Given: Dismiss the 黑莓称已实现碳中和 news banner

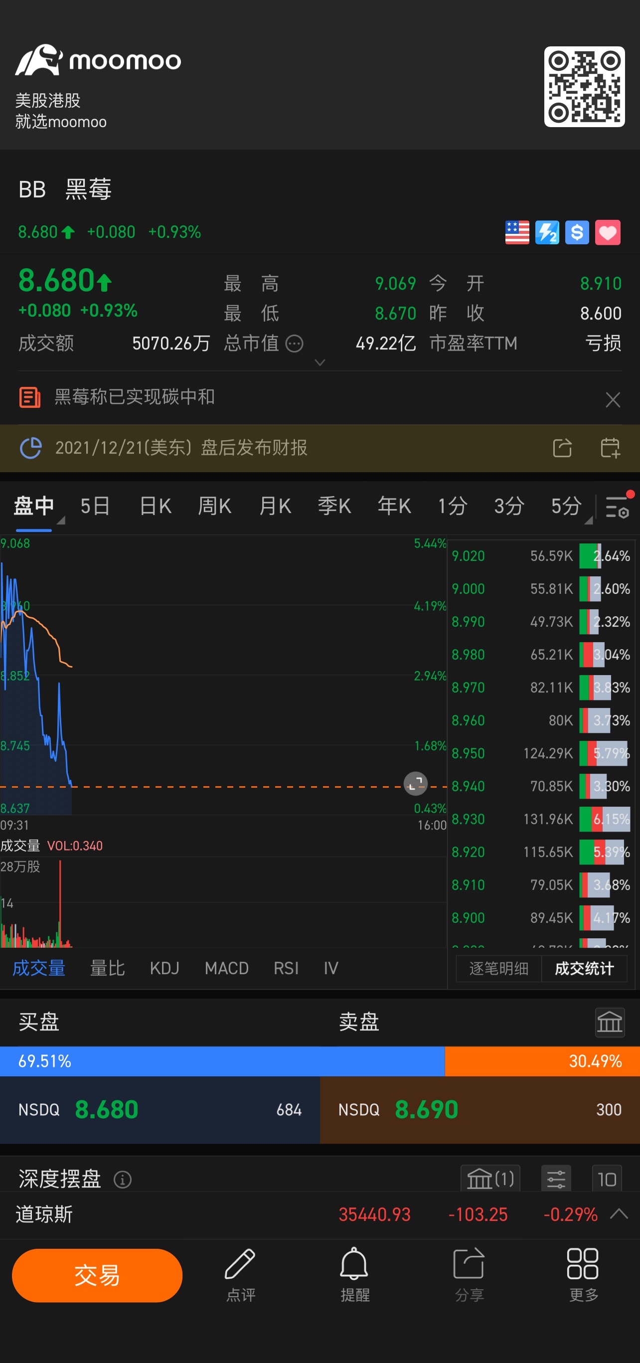Looking at the screenshot, I should tap(613, 399).
